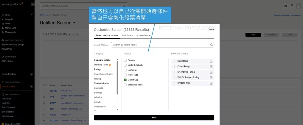Select the Quant Factor Grades category

pyautogui.click(x=103, y=74)
